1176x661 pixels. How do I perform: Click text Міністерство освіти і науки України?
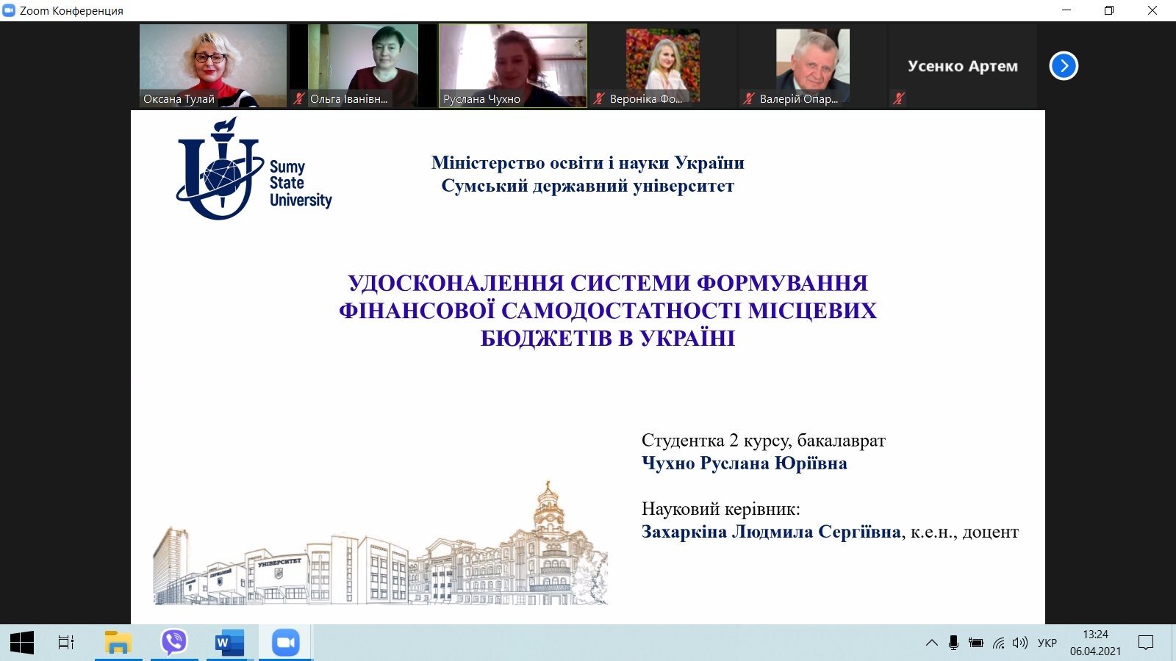point(588,162)
